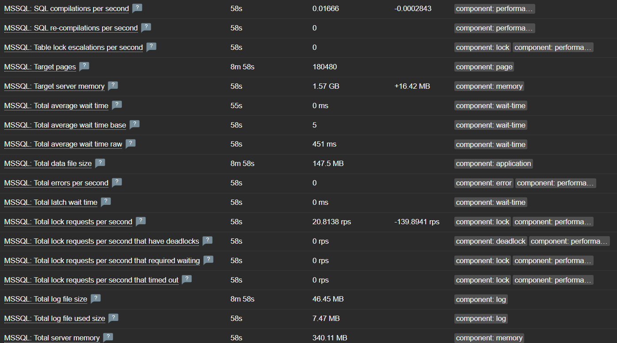
Task: Click help bubble for Total server memory
Action: (108, 337)
